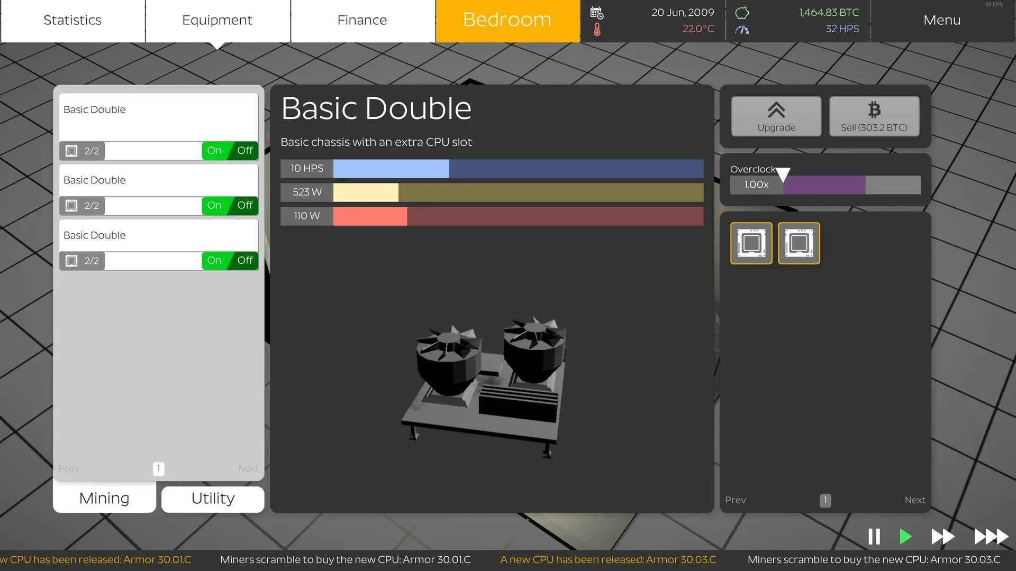Image resolution: width=1016 pixels, height=571 pixels.
Task: Click the Overclock slider bar
Action: [x=851, y=185]
